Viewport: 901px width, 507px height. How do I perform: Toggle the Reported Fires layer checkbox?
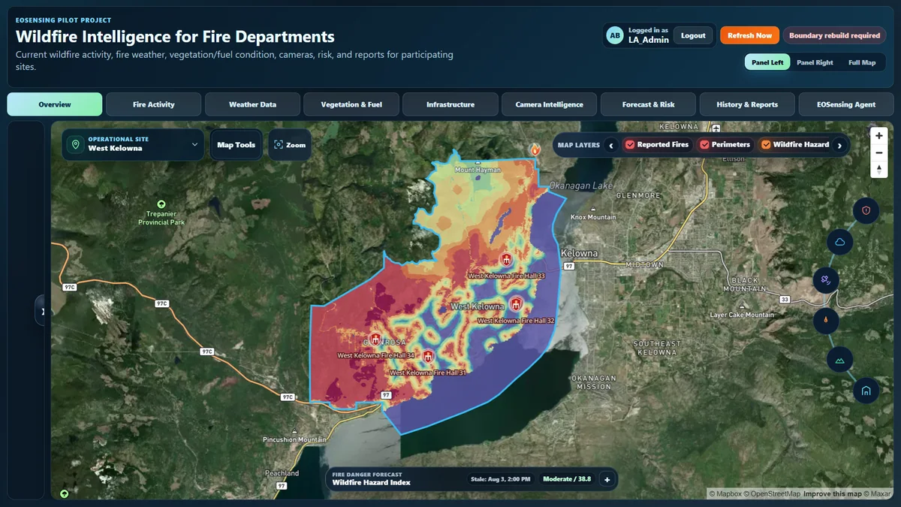click(630, 145)
